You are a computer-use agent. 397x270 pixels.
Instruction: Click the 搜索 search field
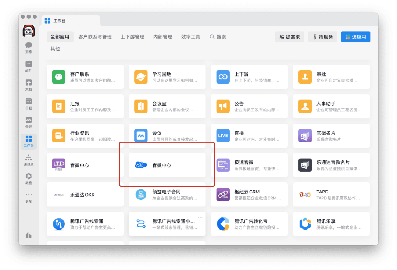[218, 37]
